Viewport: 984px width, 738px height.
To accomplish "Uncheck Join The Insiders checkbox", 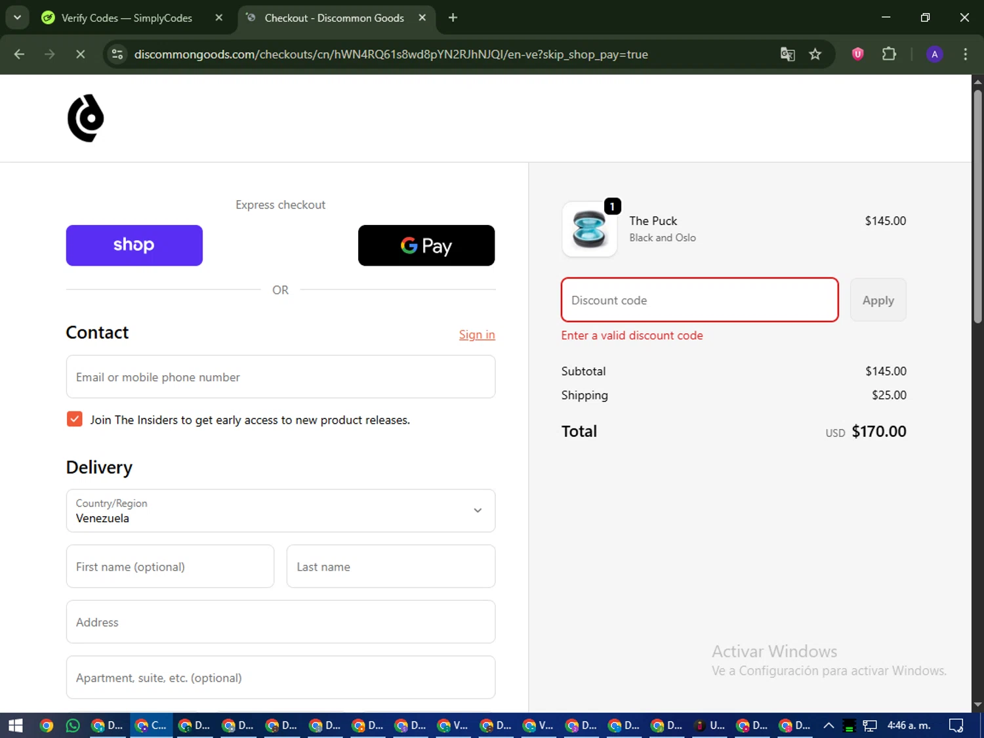I will [x=75, y=419].
